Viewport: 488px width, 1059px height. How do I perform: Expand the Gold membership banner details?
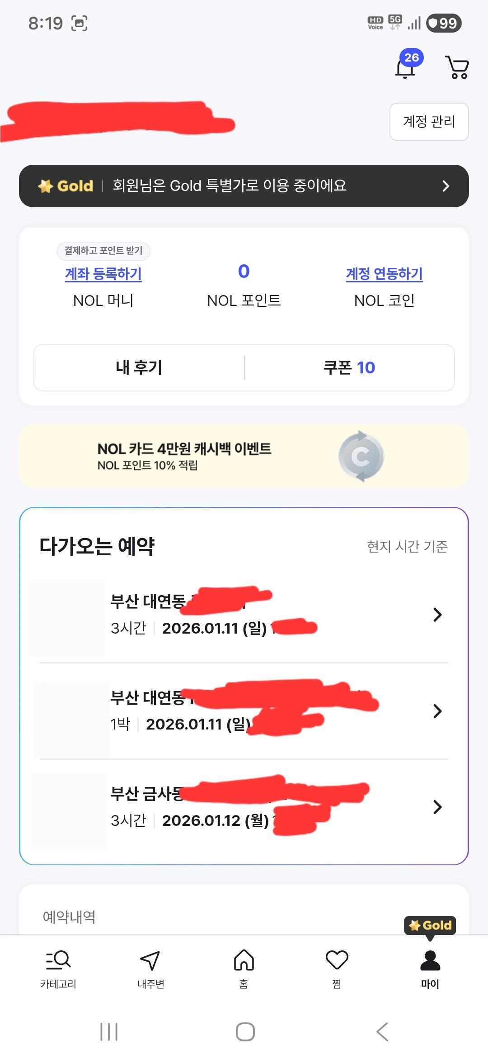pos(244,186)
